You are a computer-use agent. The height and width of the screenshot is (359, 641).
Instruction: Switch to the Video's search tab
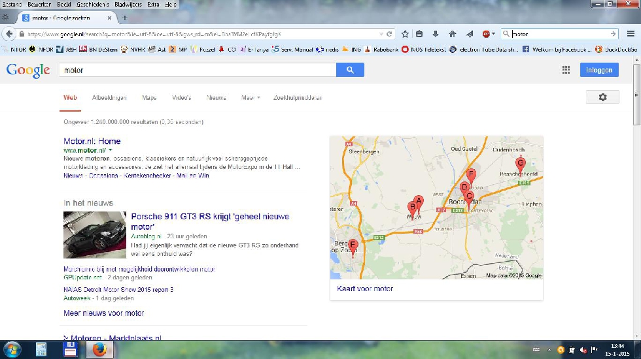coord(182,97)
